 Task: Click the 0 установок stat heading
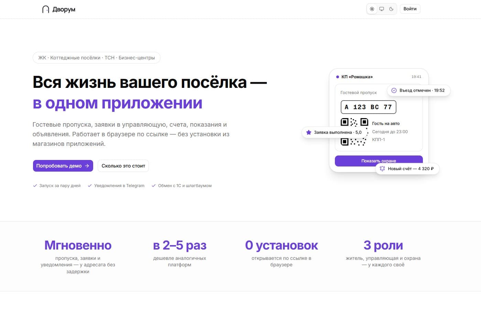pyautogui.click(x=281, y=245)
